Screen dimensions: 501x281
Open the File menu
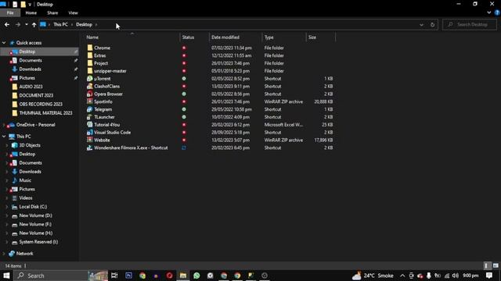10,12
